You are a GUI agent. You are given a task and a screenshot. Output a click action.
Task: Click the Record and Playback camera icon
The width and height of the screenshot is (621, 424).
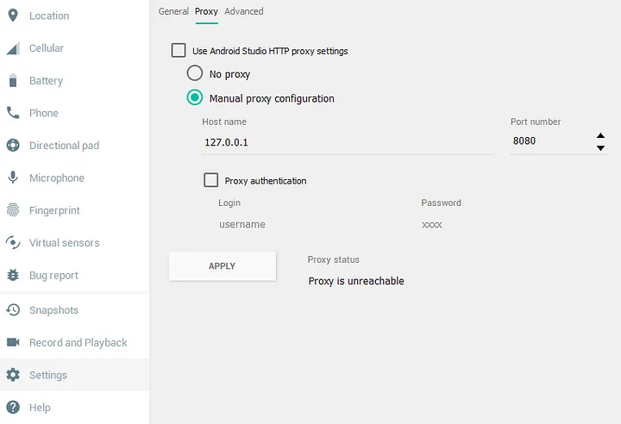13,342
